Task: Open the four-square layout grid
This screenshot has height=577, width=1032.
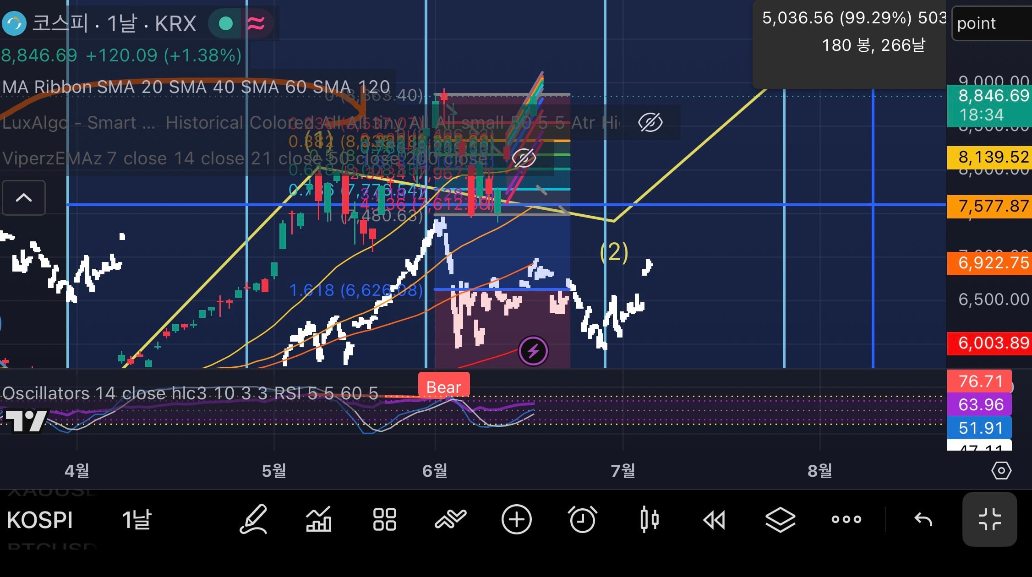Action: point(385,519)
